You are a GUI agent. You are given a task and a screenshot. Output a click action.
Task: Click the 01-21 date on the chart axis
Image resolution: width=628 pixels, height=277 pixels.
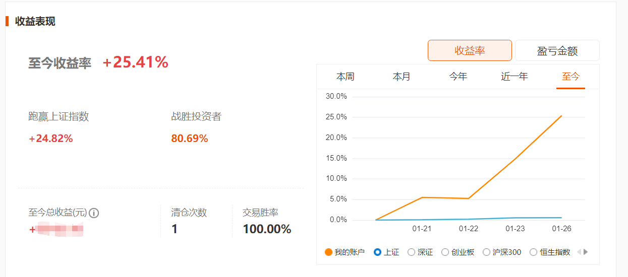(422, 229)
